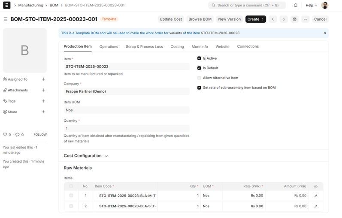
Task: Disable Set rate of sub-assembly item checkbox
Action: [x=199, y=88]
